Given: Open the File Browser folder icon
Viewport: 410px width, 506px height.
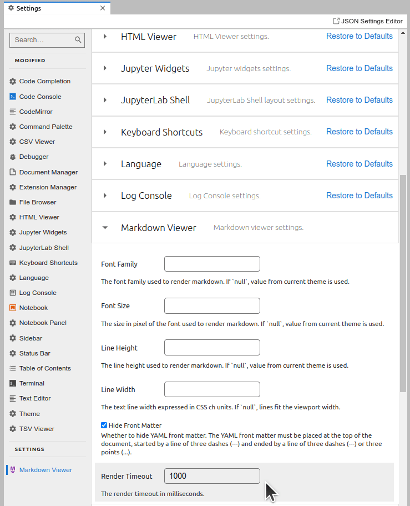Looking at the screenshot, I should tap(12, 202).
